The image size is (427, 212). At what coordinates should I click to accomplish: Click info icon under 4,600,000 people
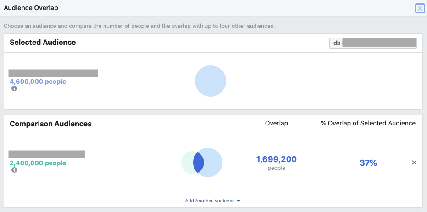(x=14, y=88)
